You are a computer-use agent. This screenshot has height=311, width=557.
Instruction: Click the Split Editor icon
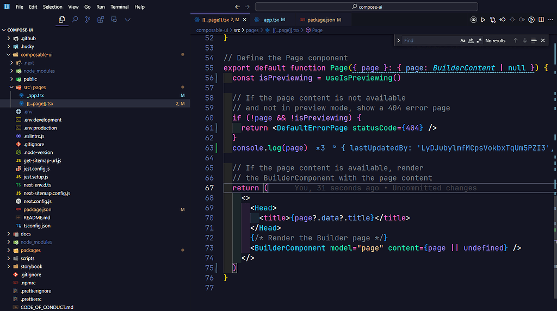(541, 20)
